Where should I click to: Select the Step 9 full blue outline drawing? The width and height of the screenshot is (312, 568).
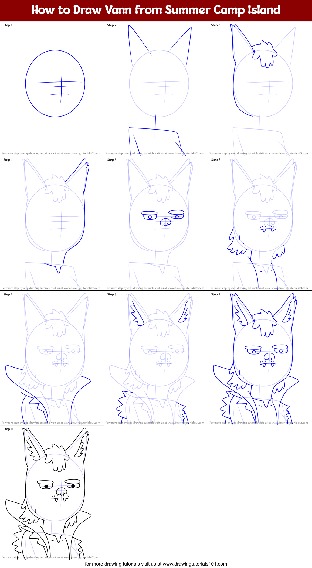(x=260, y=358)
